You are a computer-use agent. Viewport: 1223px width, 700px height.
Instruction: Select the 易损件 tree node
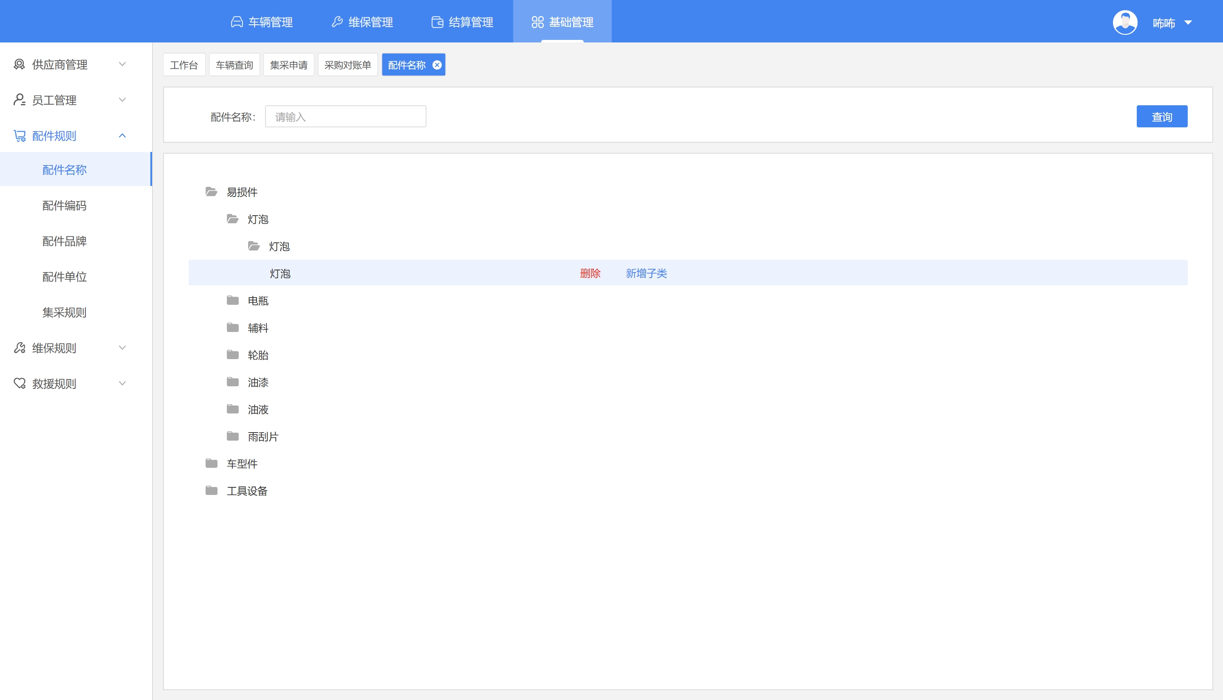click(x=242, y=192)
